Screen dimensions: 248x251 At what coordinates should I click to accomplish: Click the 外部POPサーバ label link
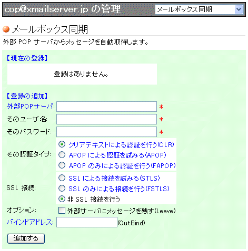(x=31, y=107)
